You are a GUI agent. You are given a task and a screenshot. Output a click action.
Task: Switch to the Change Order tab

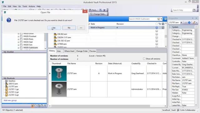point(82,51)
